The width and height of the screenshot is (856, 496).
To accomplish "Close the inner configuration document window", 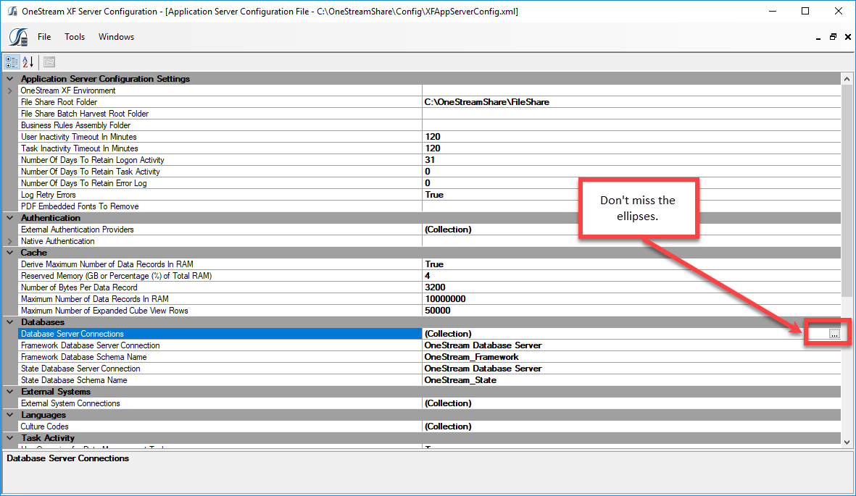I will [848, 37].
